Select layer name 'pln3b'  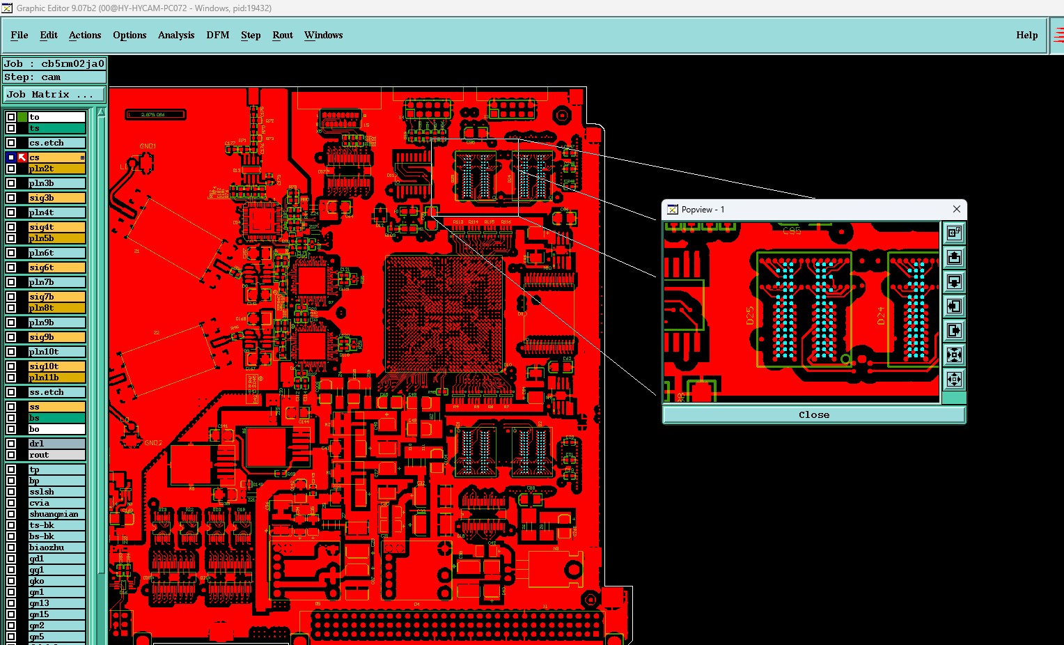coord(57,183)
